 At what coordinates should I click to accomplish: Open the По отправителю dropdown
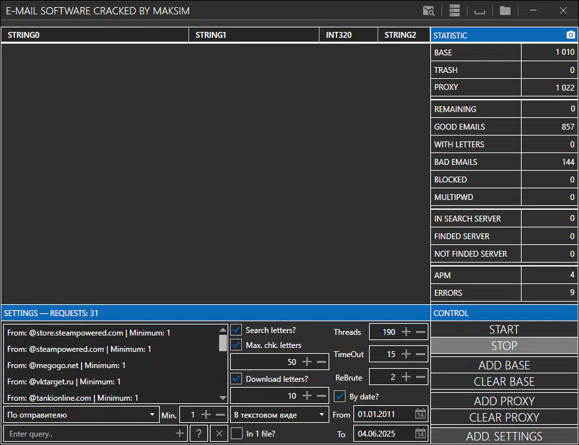[82, 415]
